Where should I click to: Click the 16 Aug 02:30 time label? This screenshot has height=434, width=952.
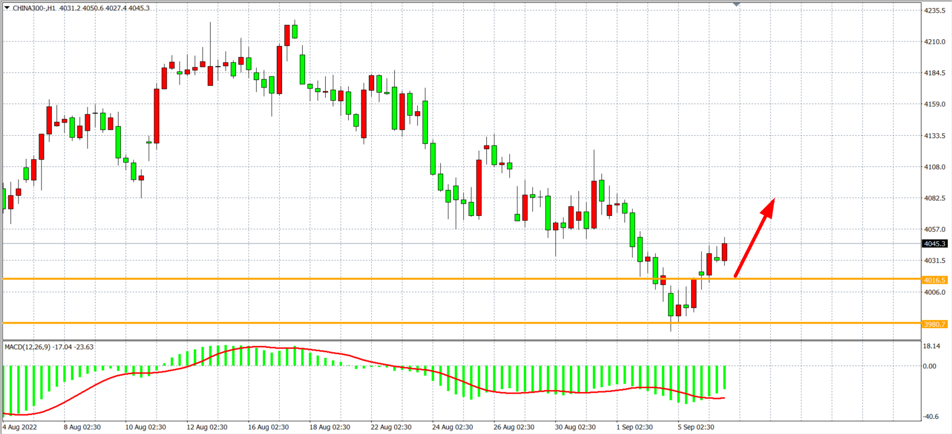pyautogui.click(x=268, y=427)
